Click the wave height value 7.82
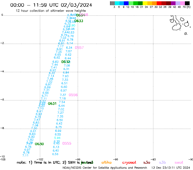The width and height of the screenshot is (193, 170). coord(31,140)
